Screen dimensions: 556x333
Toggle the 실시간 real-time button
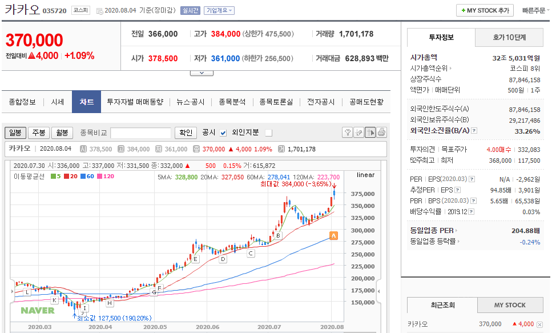click(191, 11)
